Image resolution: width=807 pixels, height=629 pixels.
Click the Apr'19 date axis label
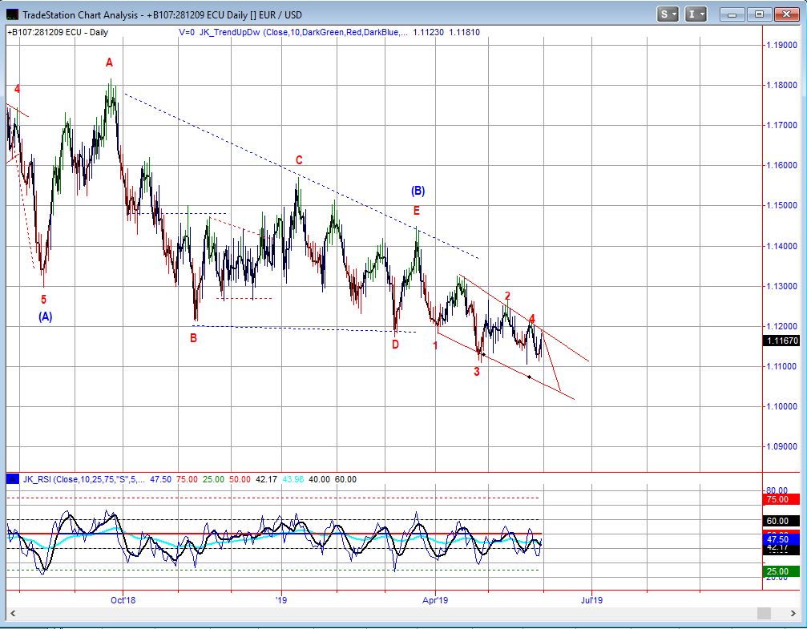435,600
